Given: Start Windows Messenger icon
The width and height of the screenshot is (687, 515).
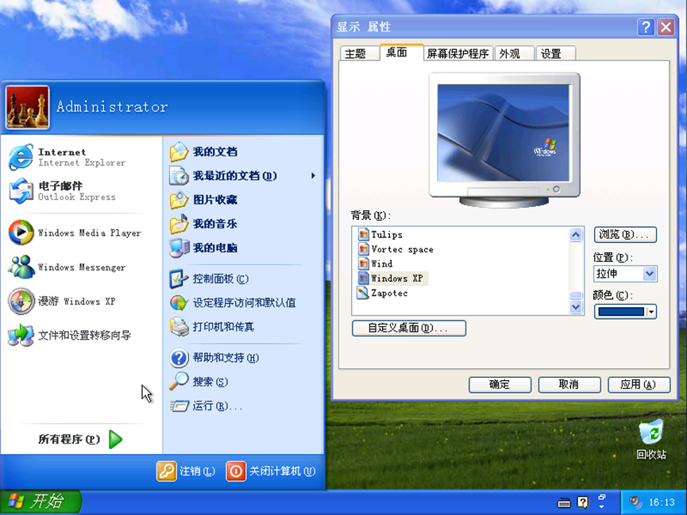Looking at the screenshot, I should pos(21,267).
